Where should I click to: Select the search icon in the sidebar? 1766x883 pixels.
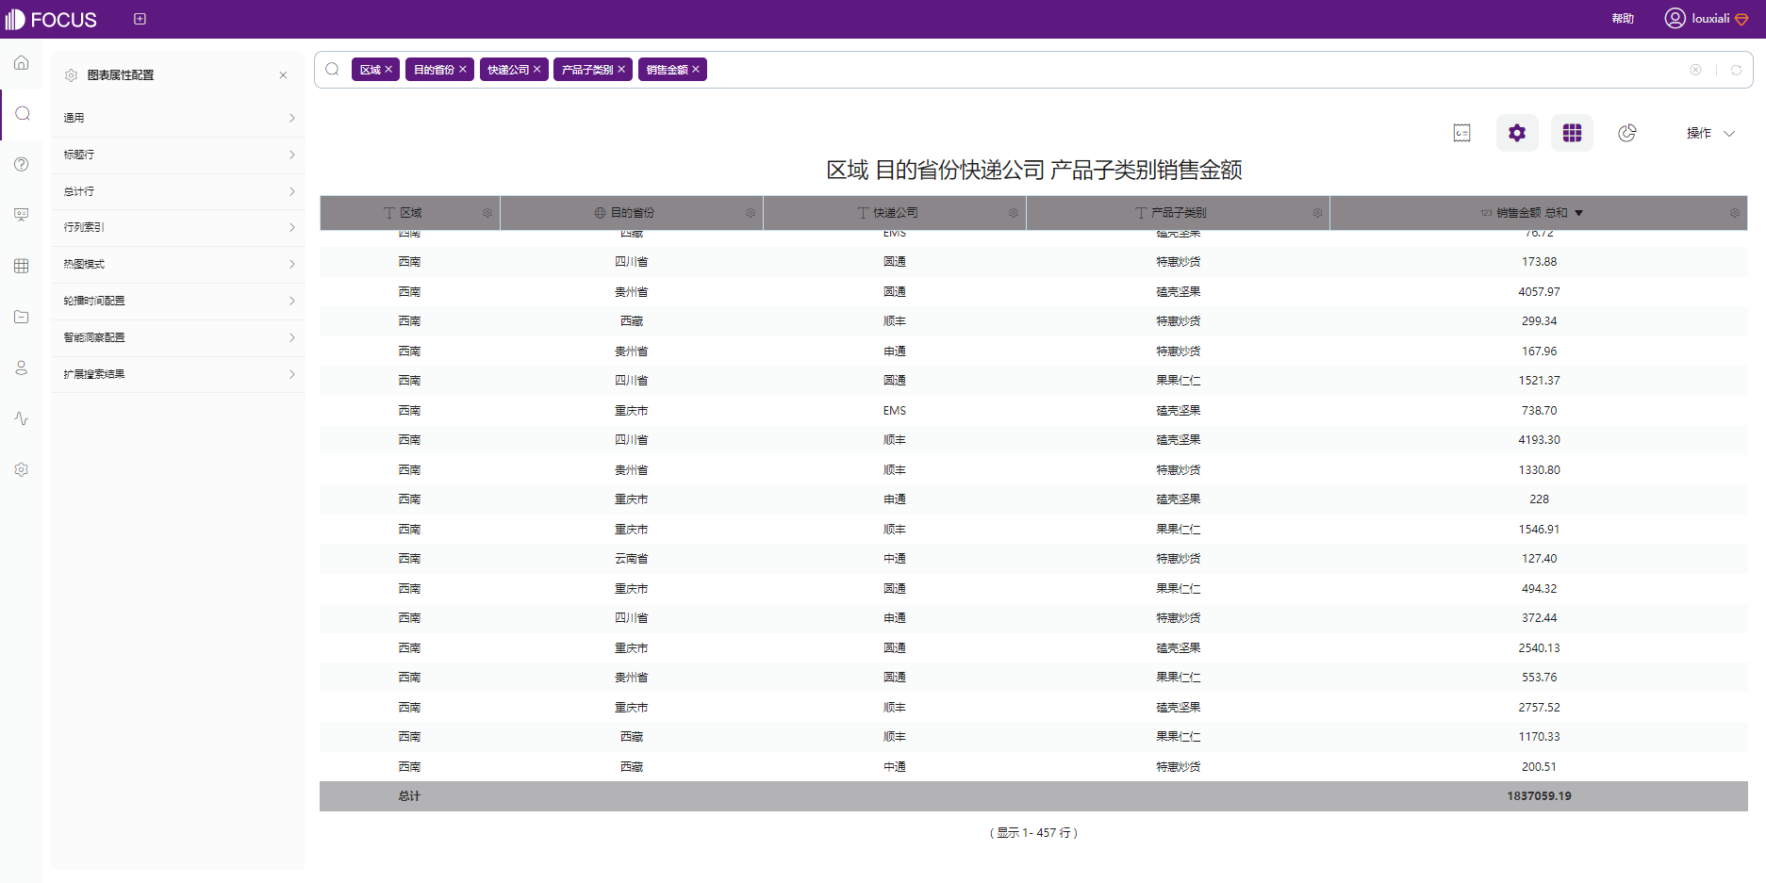(21, 114)
